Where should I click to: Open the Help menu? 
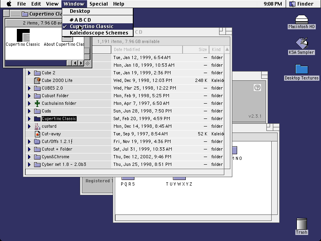(x=118, y=4)
